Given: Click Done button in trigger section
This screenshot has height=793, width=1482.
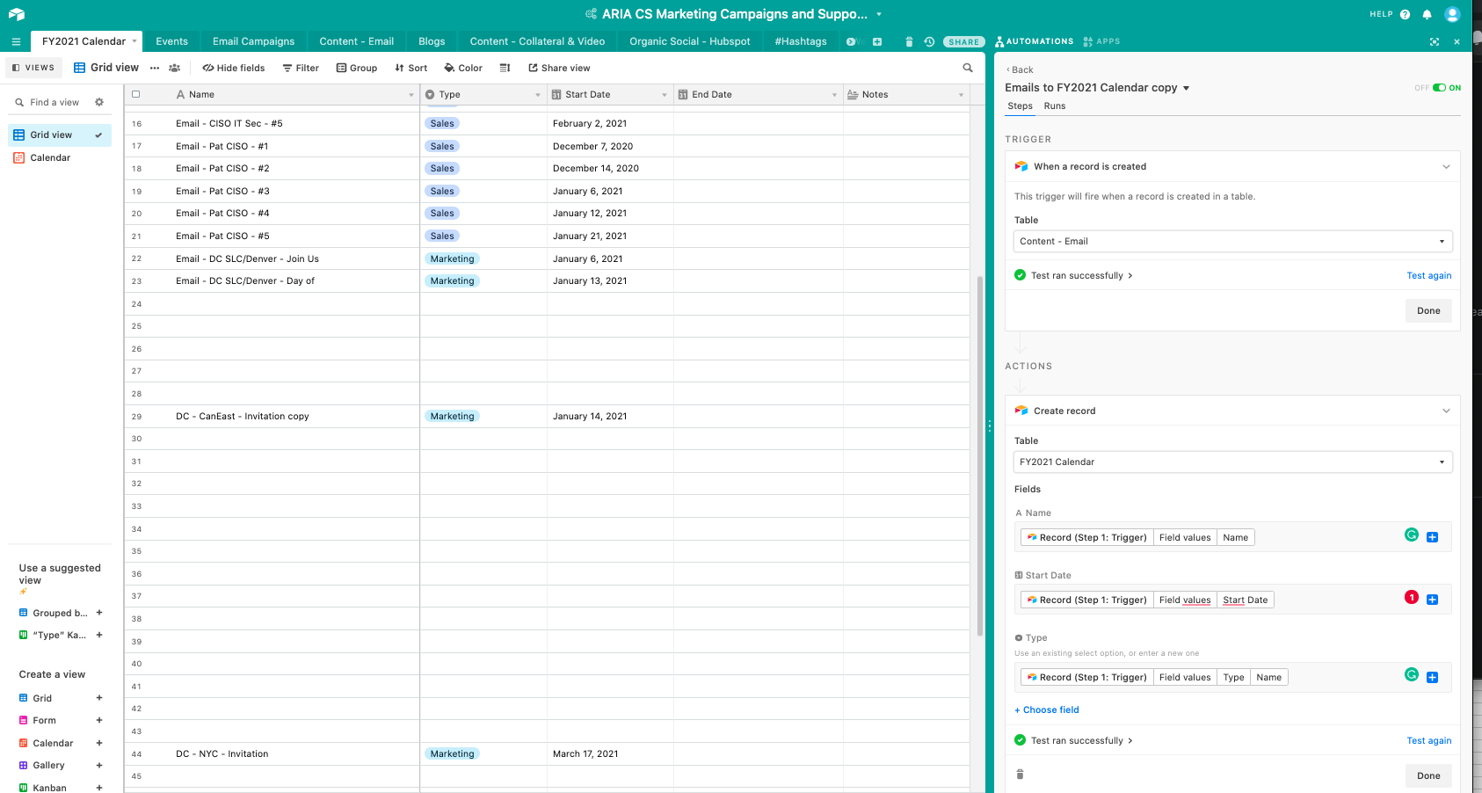Looking at the screenshot, I should point(1428,310).
